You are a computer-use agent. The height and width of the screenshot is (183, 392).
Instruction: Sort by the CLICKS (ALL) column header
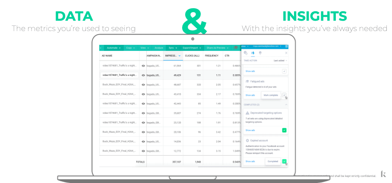tap(192, 56)
